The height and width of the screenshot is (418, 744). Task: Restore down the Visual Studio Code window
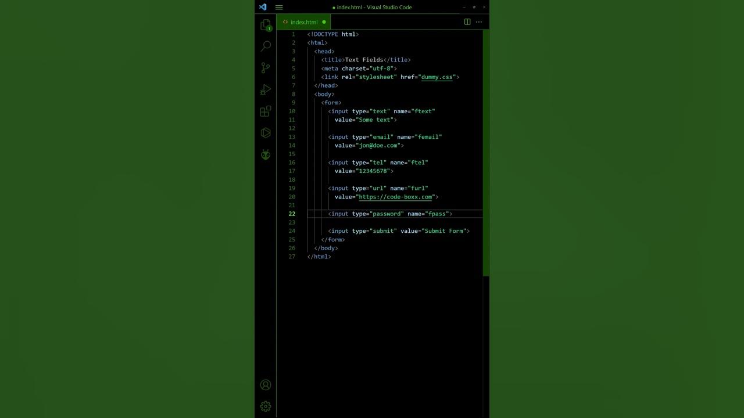[474, 7]
